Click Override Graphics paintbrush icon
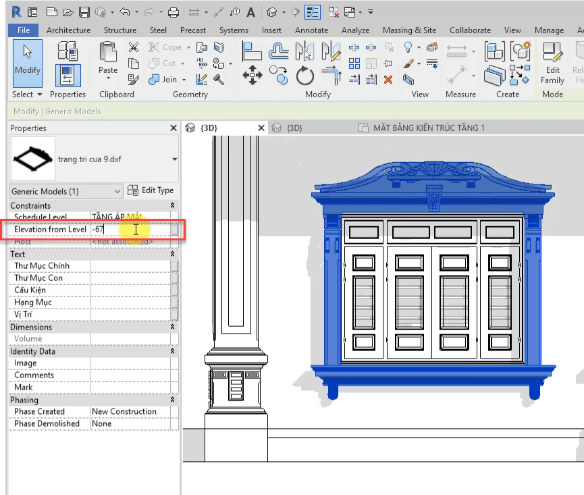The width and height of the screenshot is (584, 495). tap(408, 63)
